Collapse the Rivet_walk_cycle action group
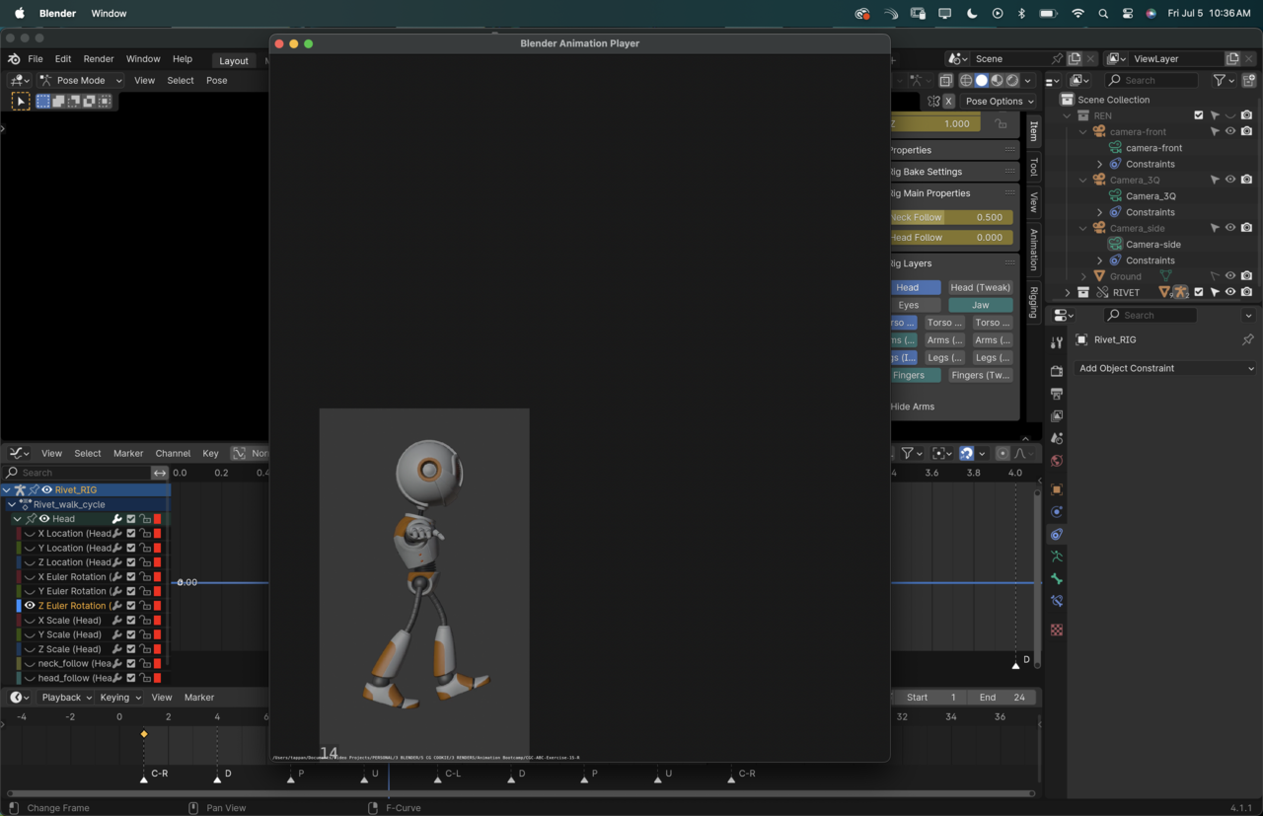The image size is (1263, 816). (13, 504)
